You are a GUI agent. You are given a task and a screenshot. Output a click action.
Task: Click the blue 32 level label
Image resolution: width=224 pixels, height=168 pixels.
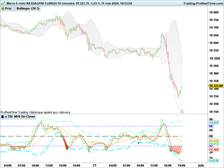[211, 146]
